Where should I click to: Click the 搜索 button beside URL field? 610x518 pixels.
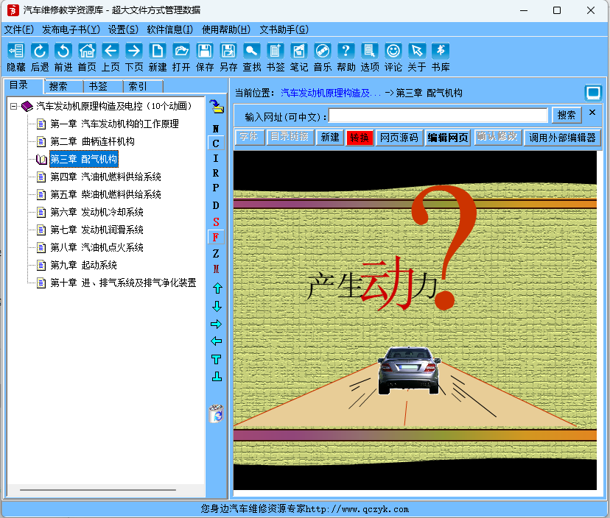(x=567, y=115)
